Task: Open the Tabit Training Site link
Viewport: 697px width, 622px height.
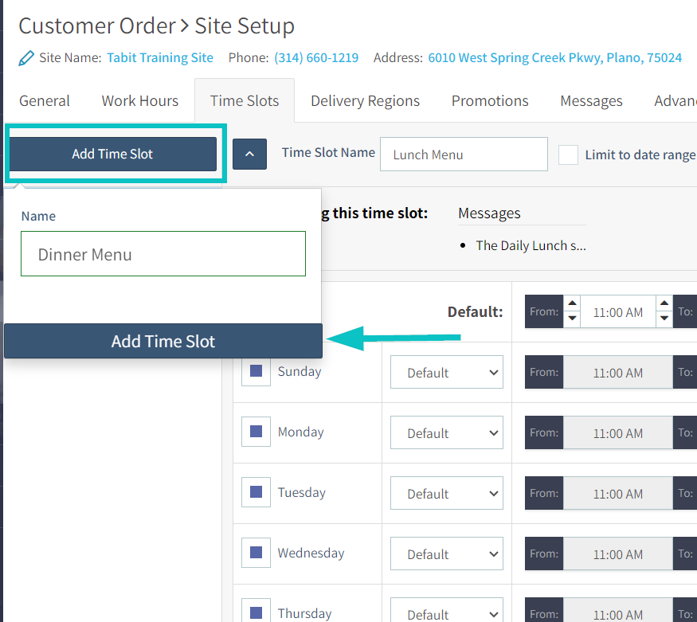Action: [x=160, y=58]
